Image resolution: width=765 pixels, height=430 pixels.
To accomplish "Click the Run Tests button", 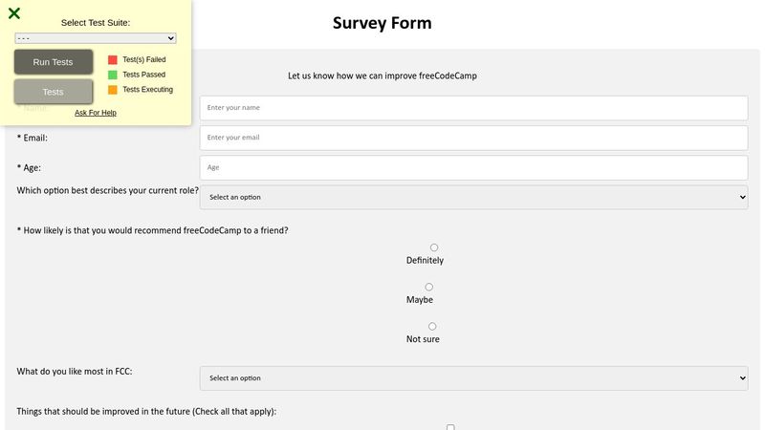I will [x=54, y=62].
